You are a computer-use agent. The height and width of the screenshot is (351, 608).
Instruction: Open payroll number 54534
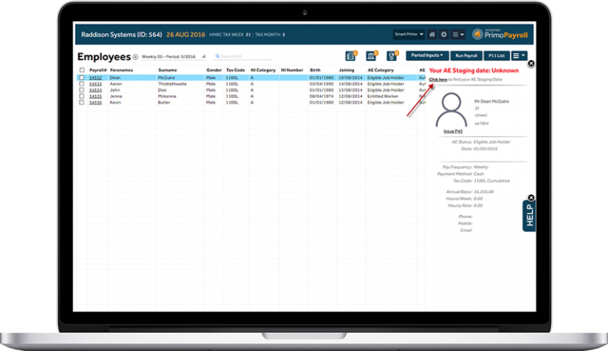click(x=95, y=90)
